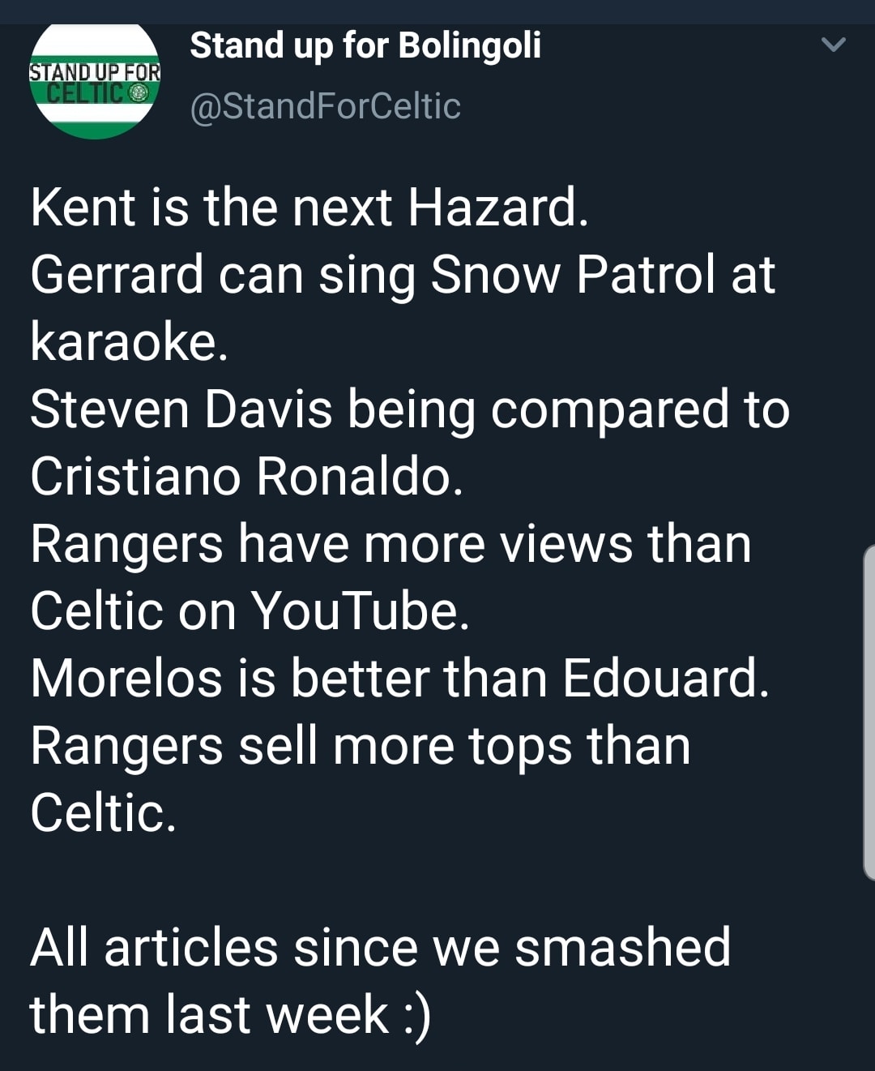Tap the "Morelos is better than Edouard." line

click(399, 678)
